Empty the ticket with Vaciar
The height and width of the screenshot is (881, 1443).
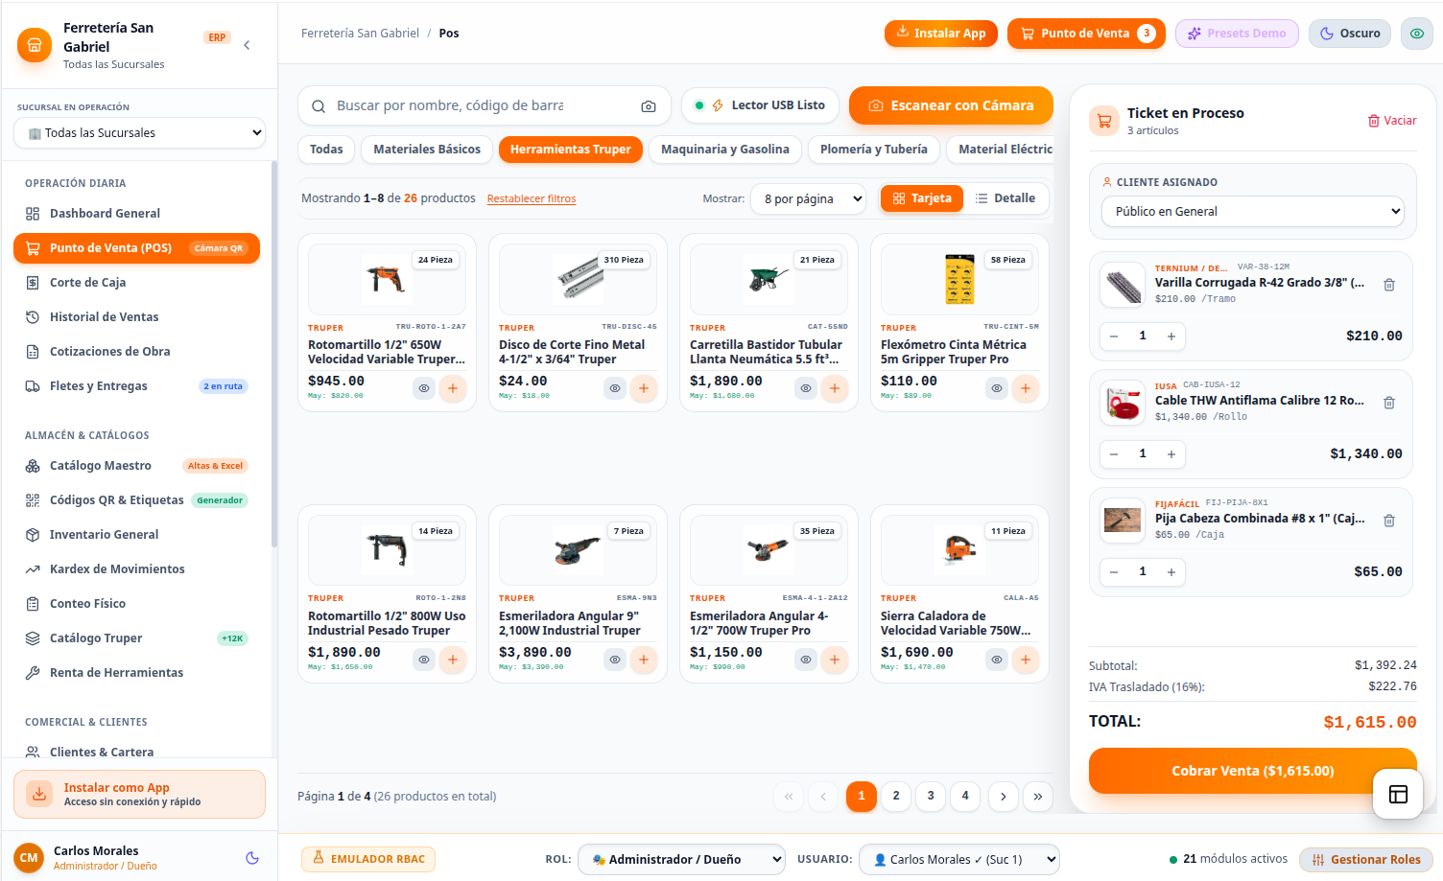coord(1392,121)
